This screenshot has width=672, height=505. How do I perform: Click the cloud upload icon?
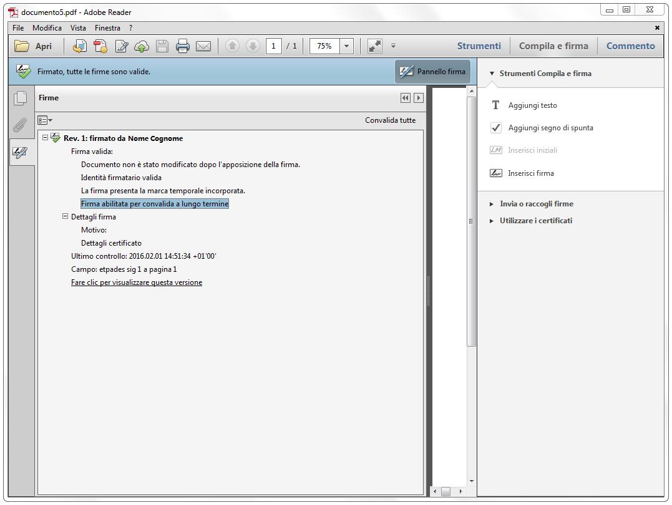pos(142,46)
